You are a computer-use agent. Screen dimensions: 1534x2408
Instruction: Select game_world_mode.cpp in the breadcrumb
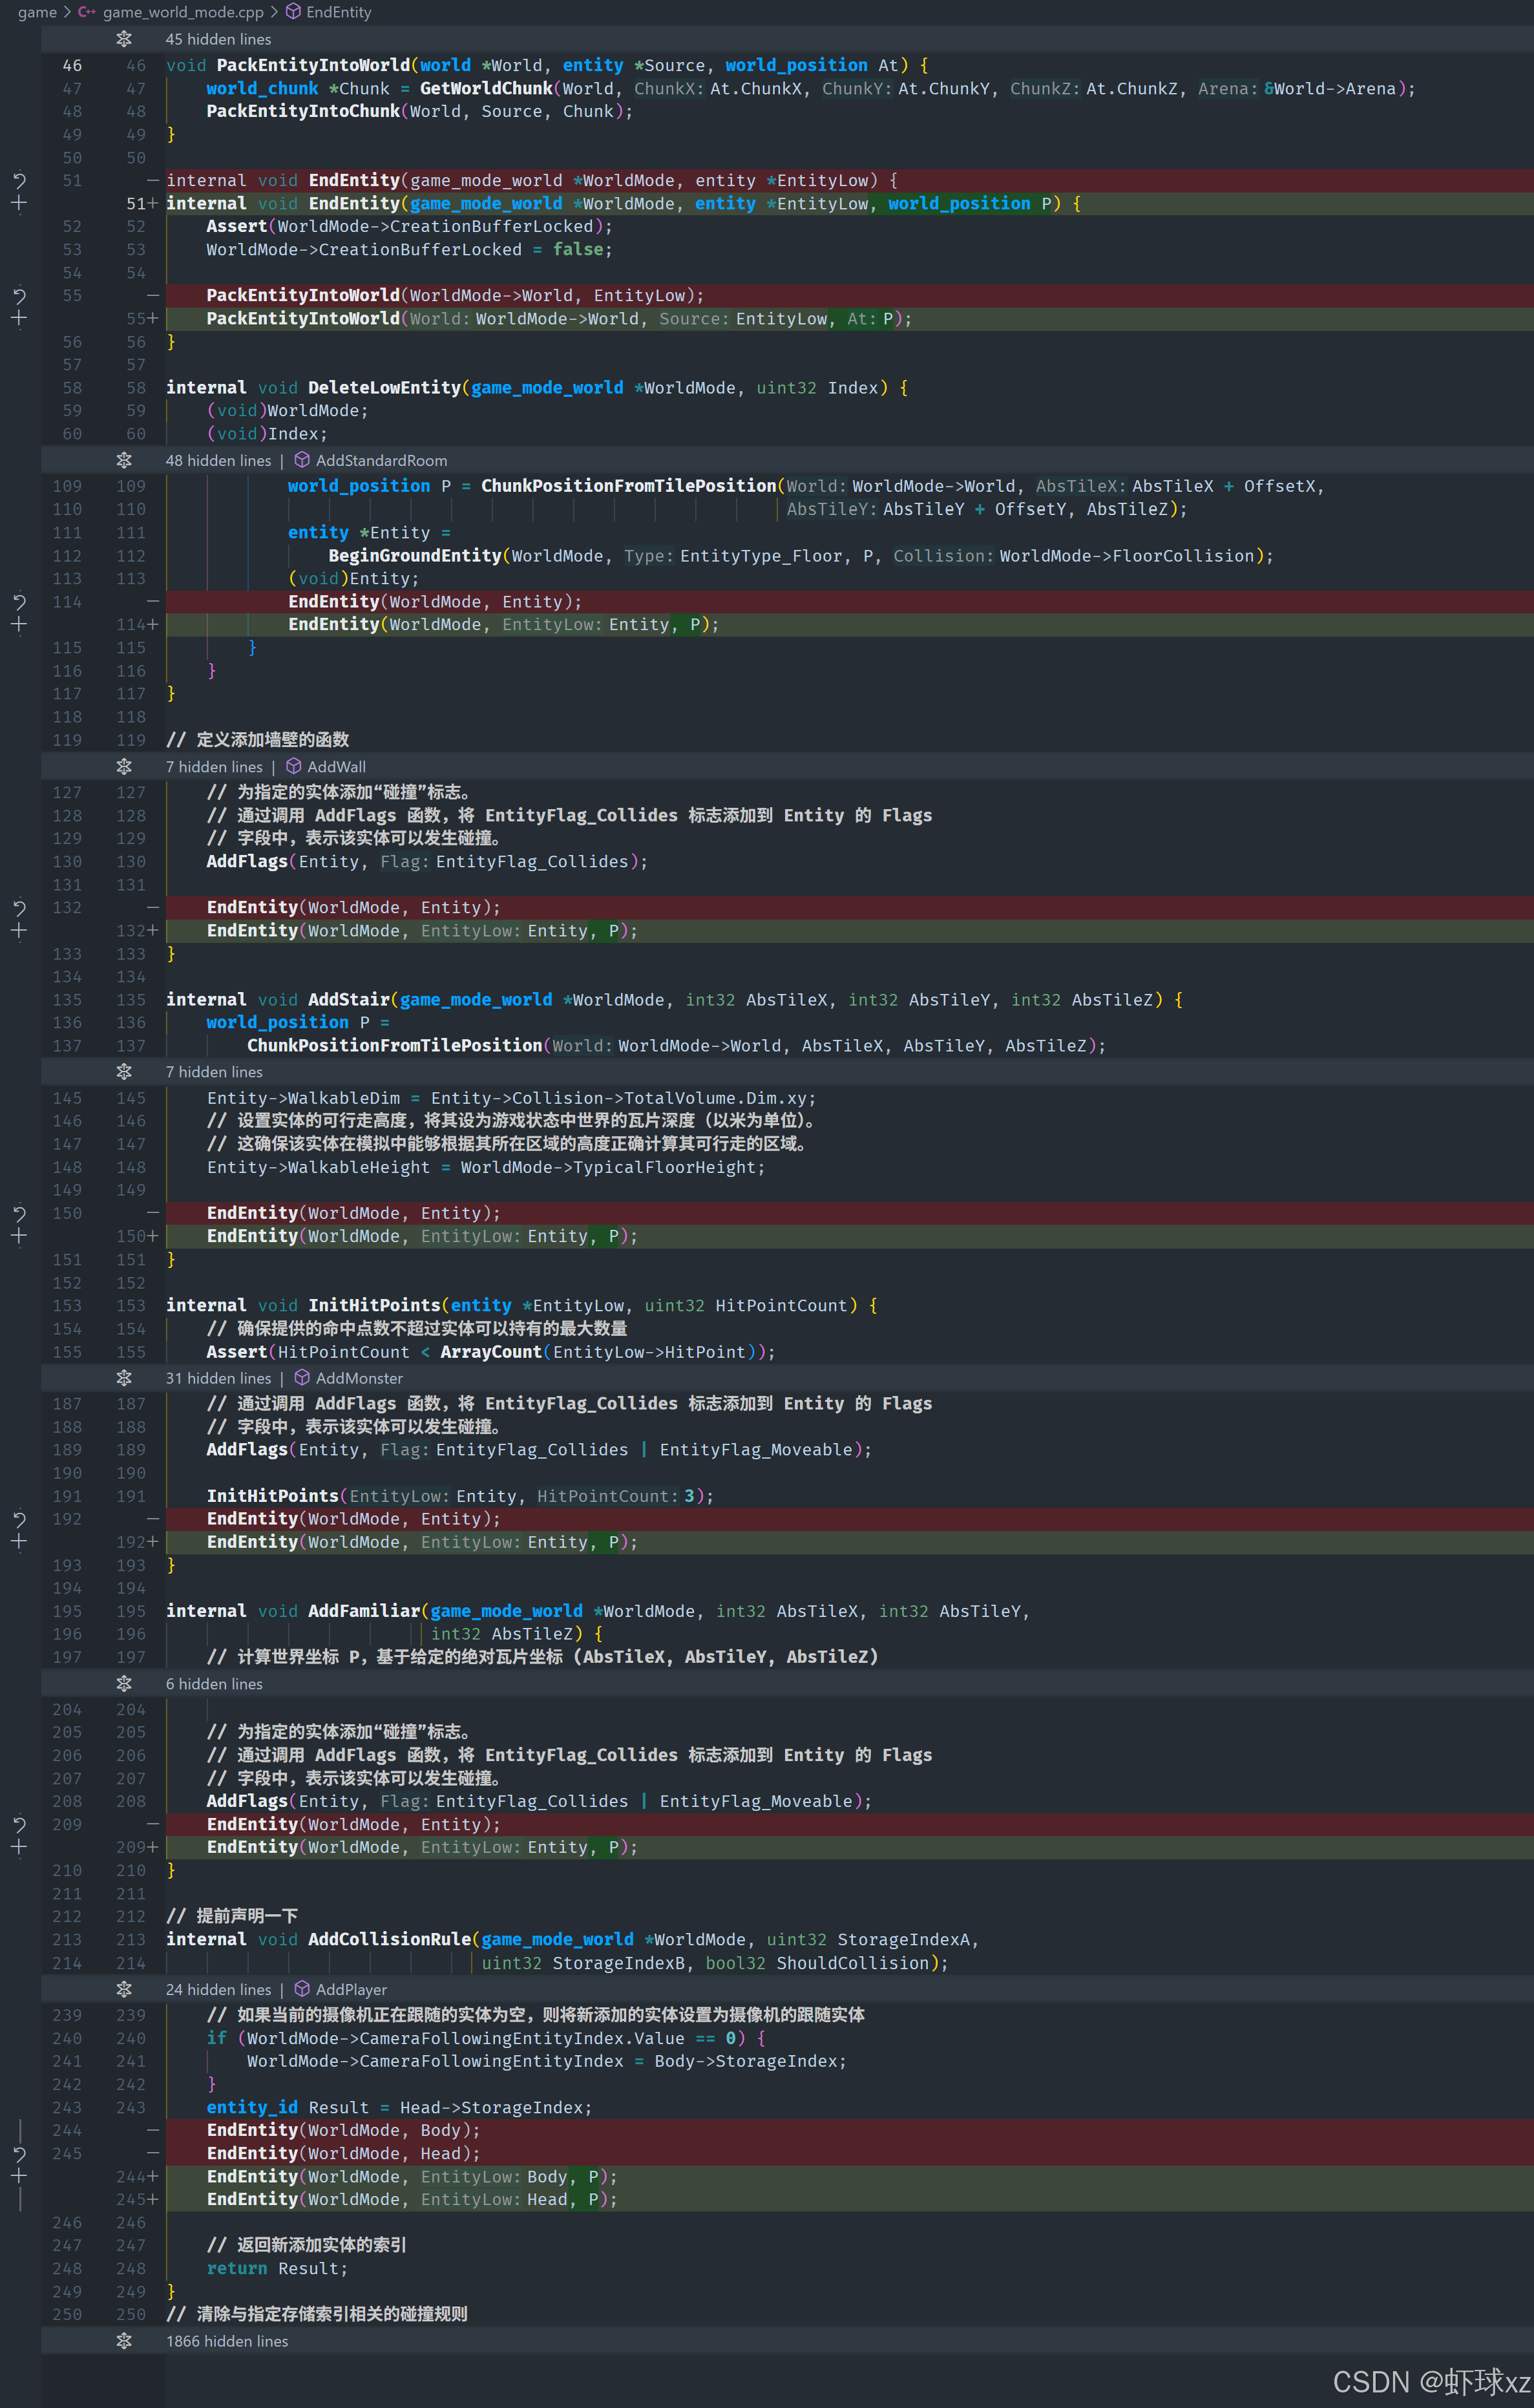(183, 12)
